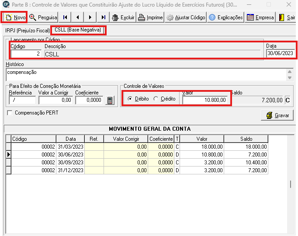Click the Coeficiente input field

pos(89,100)
